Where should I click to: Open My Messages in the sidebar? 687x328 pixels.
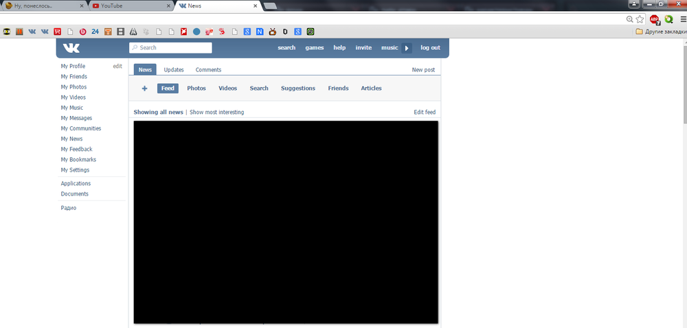coord(76,118)
